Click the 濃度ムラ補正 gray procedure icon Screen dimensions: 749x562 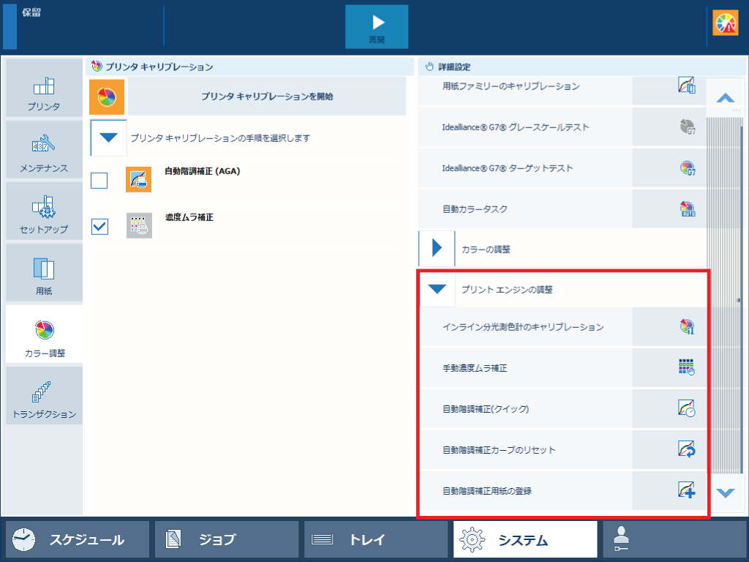[x=139, y=225]
